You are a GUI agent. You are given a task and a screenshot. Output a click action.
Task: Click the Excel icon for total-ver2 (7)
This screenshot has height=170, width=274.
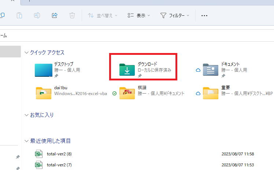pos(38,165)
